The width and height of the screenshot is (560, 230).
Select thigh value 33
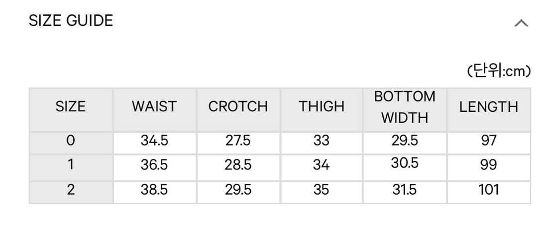(322, 141)
